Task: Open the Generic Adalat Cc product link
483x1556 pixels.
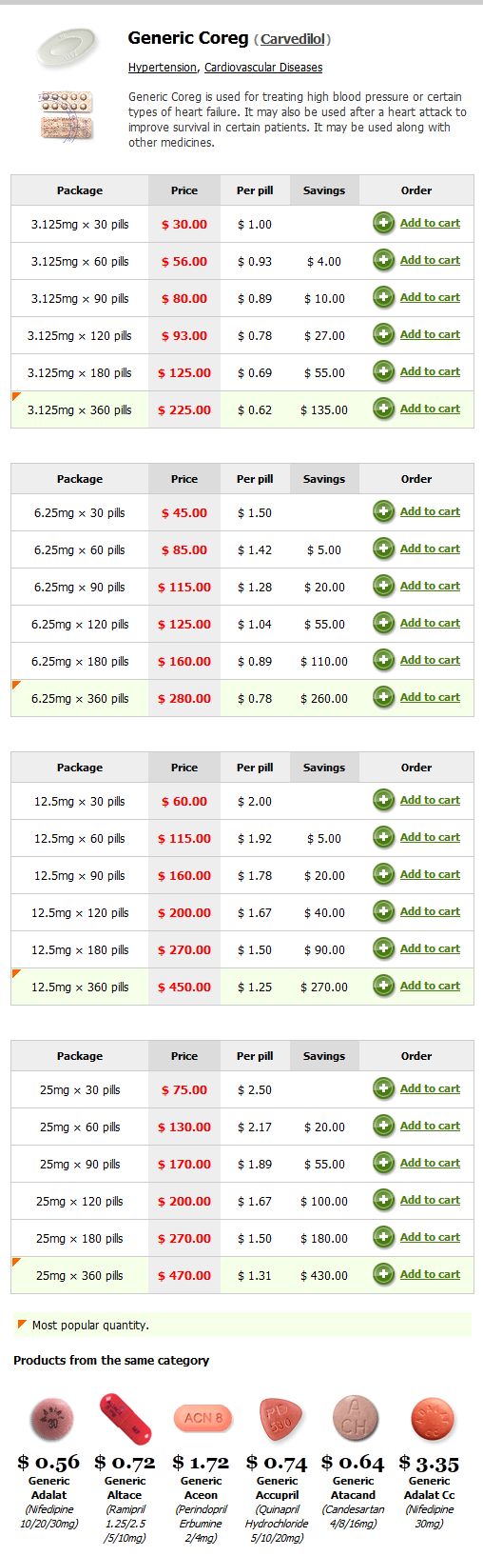Action: pyautogui.click(x=430, y=1487)
